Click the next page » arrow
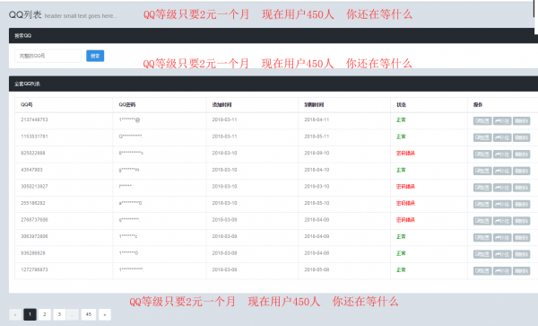This screenshot has height=326, width=538. [x=105, y=314]
